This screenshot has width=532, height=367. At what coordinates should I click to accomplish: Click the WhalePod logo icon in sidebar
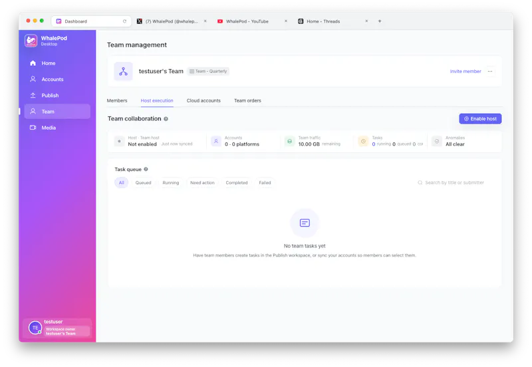click(31, 41)
